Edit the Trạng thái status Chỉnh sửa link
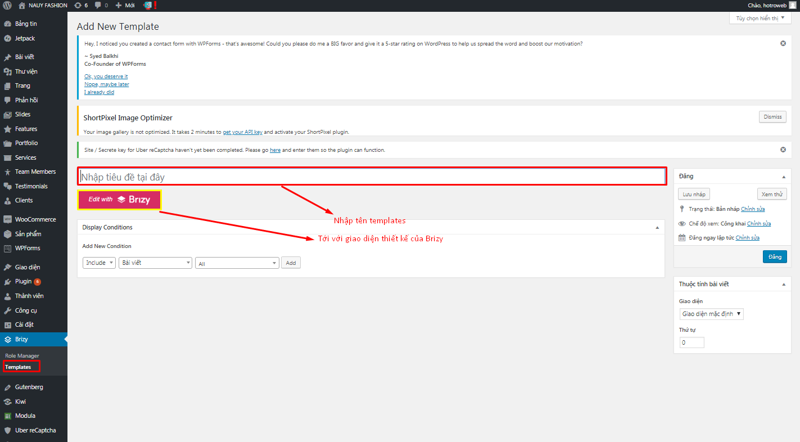The image size is (800, 442). pos(753,209)
